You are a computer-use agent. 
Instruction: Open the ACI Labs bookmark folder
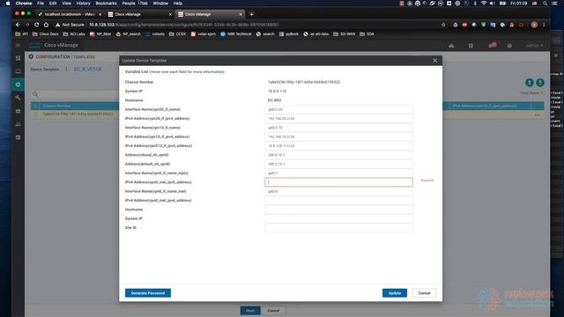tap(74, 34)
